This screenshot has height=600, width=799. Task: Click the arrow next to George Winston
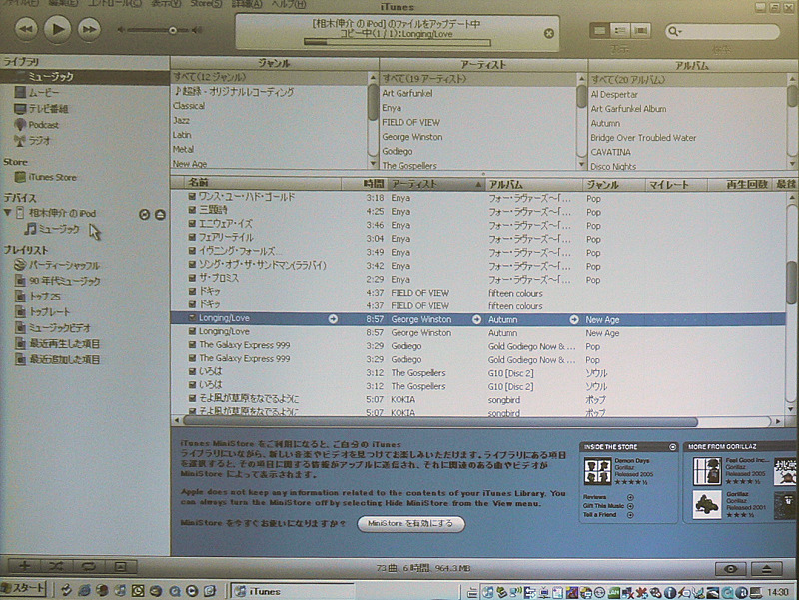[477, 319]
